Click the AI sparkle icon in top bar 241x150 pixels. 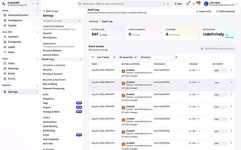(188, 4)
